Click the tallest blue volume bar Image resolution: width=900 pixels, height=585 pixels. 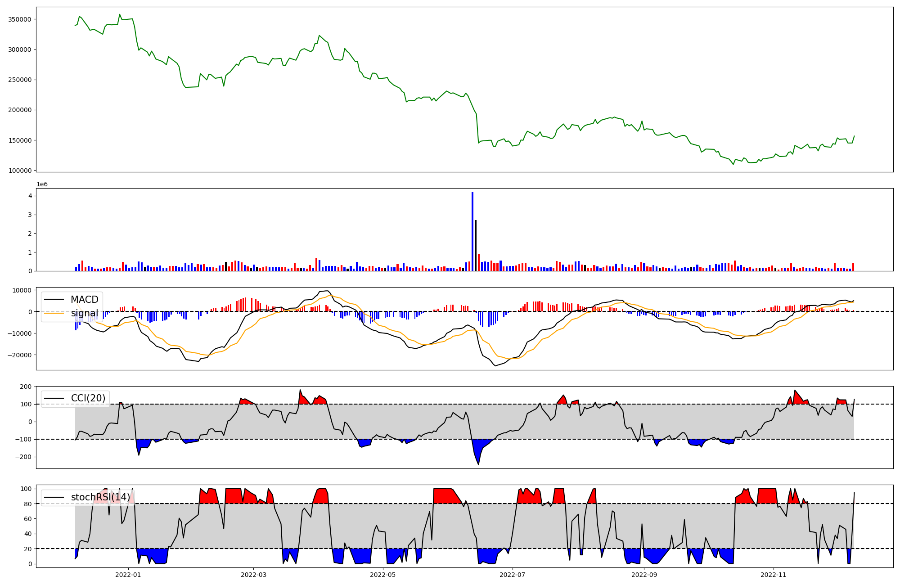(x=472, y=232)
